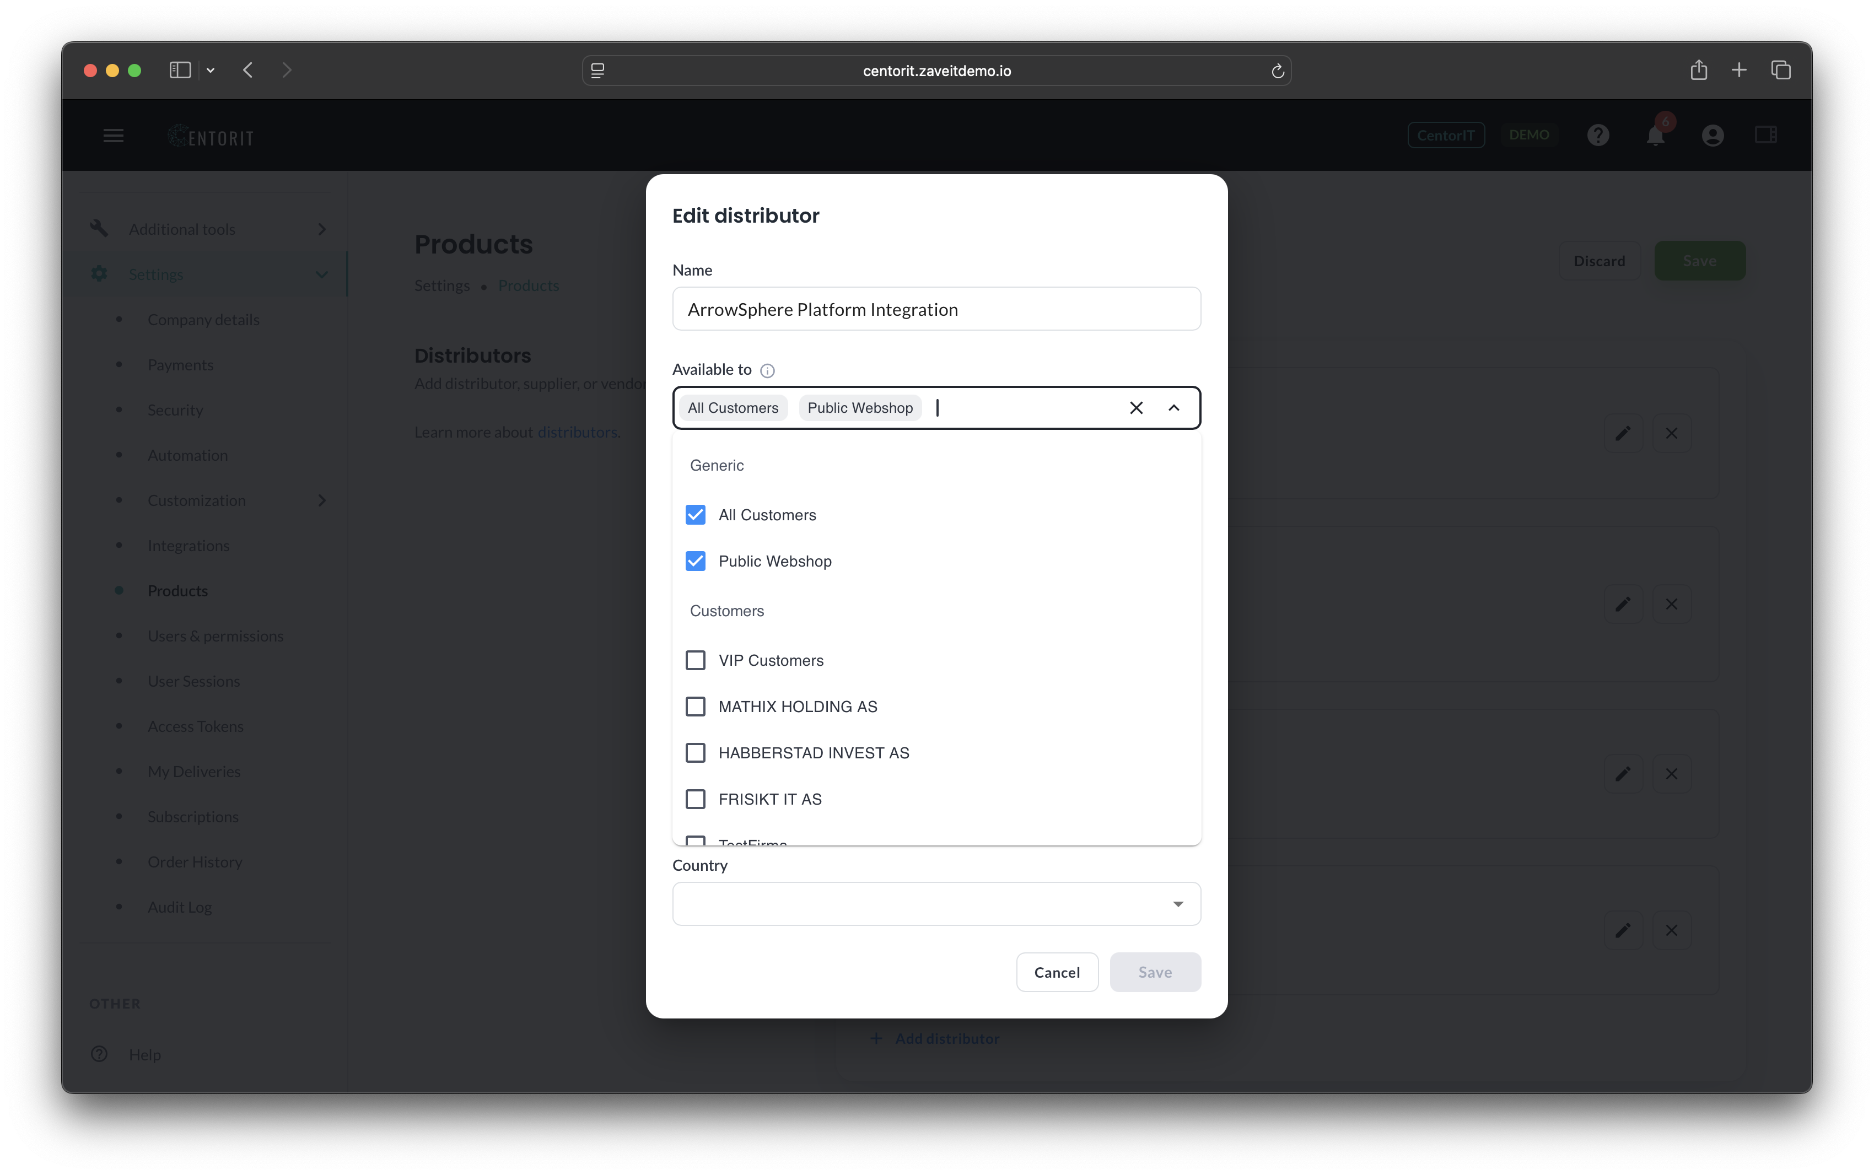Open Users & permissions settings page
The image size is (1874, 1175).
[x=215, y=635]
